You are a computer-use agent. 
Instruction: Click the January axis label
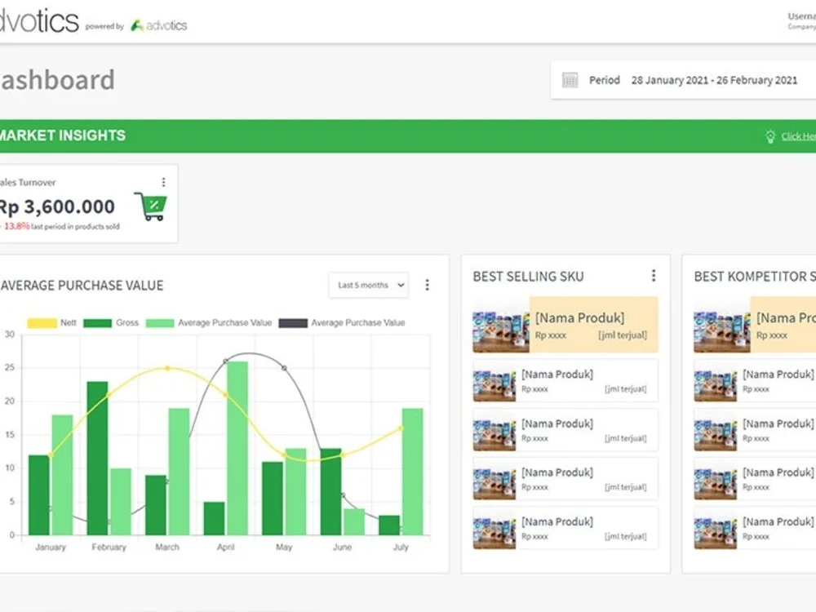(x=51, y=547)
